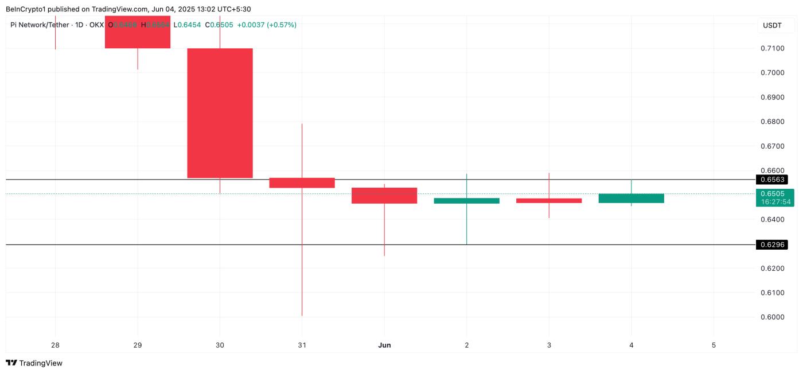This screenshot has height=373, width=803.
Task: Click the 31 date marker on time axis
Action: [302, 345]
